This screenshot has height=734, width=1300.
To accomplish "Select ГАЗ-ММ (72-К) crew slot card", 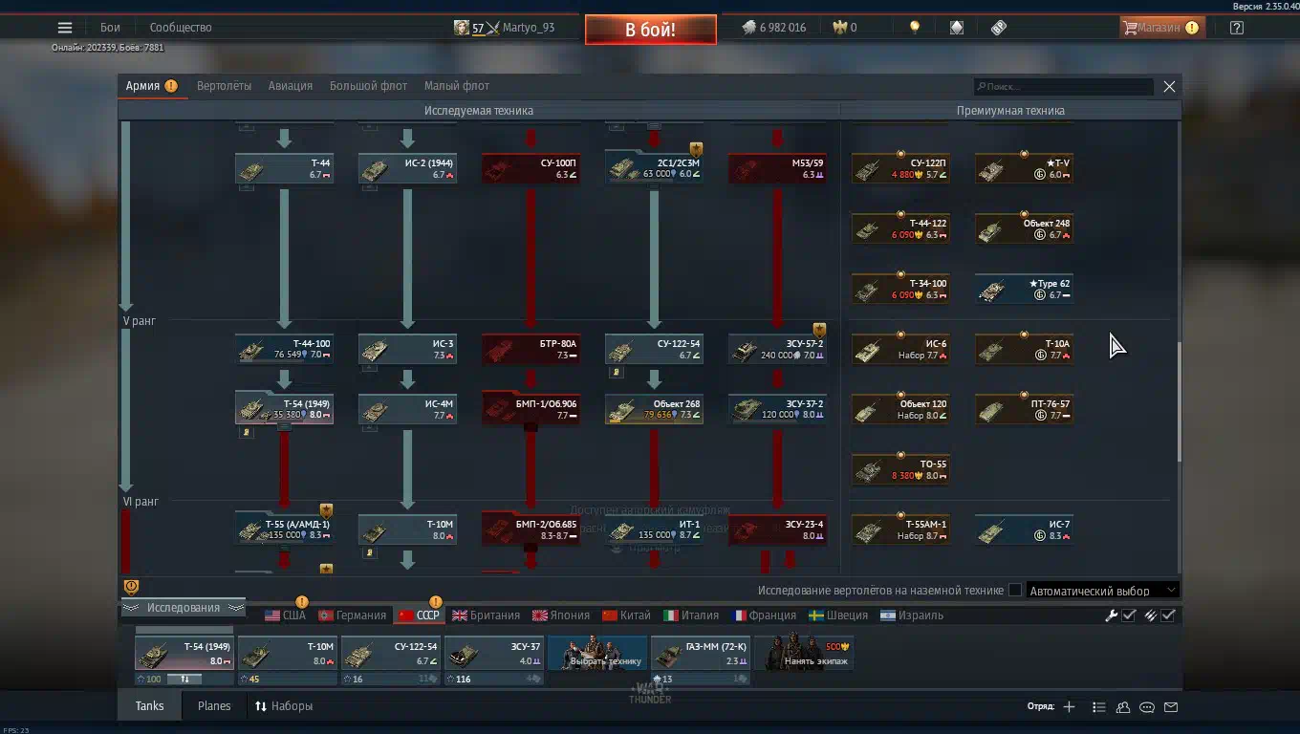I will [x=701, y=654].
